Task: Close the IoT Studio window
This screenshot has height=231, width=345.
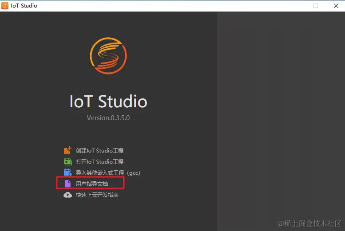Action: click(x=336, y=6)
